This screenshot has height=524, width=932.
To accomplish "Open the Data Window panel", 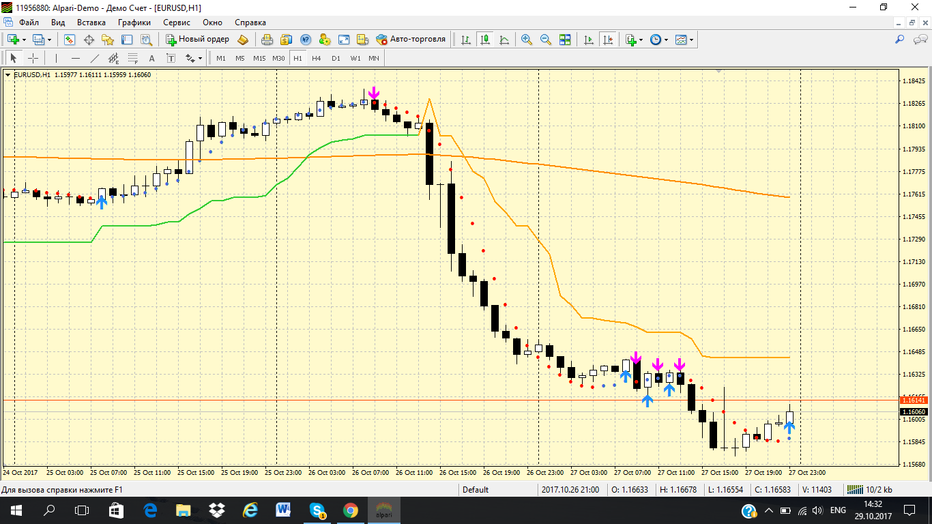I will pos(89,40).
